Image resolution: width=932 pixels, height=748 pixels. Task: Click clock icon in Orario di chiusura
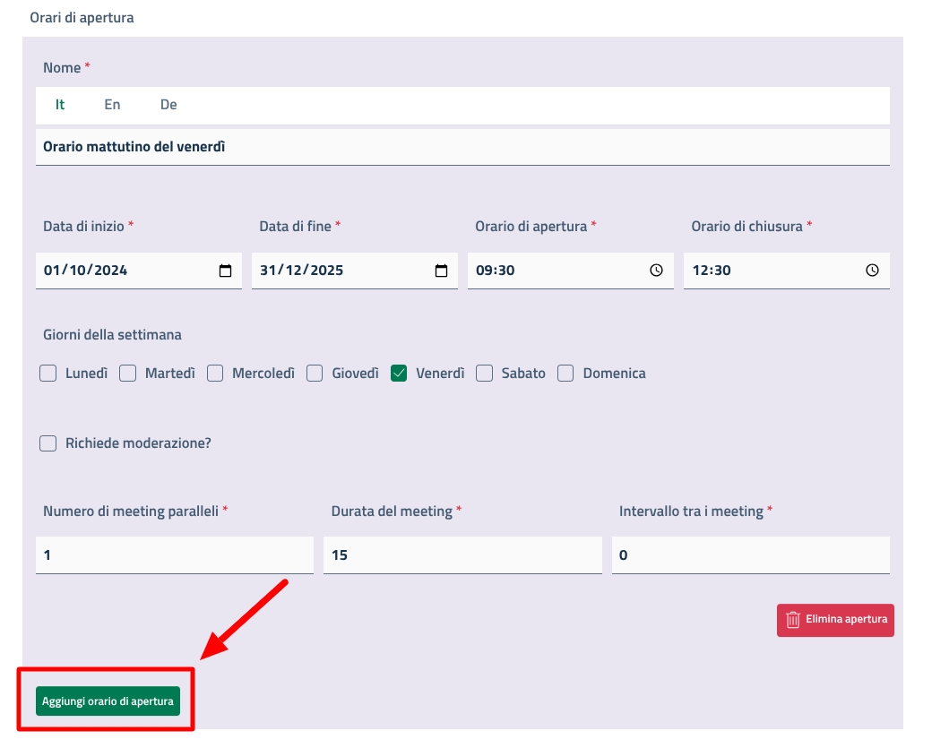(872, 271)
